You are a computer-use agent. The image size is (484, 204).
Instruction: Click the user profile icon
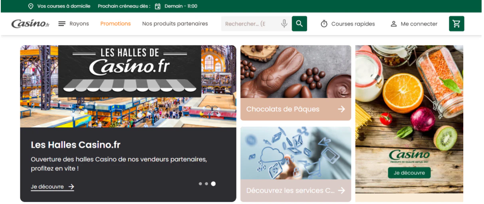pyautogui.click(x=394, y=24)
